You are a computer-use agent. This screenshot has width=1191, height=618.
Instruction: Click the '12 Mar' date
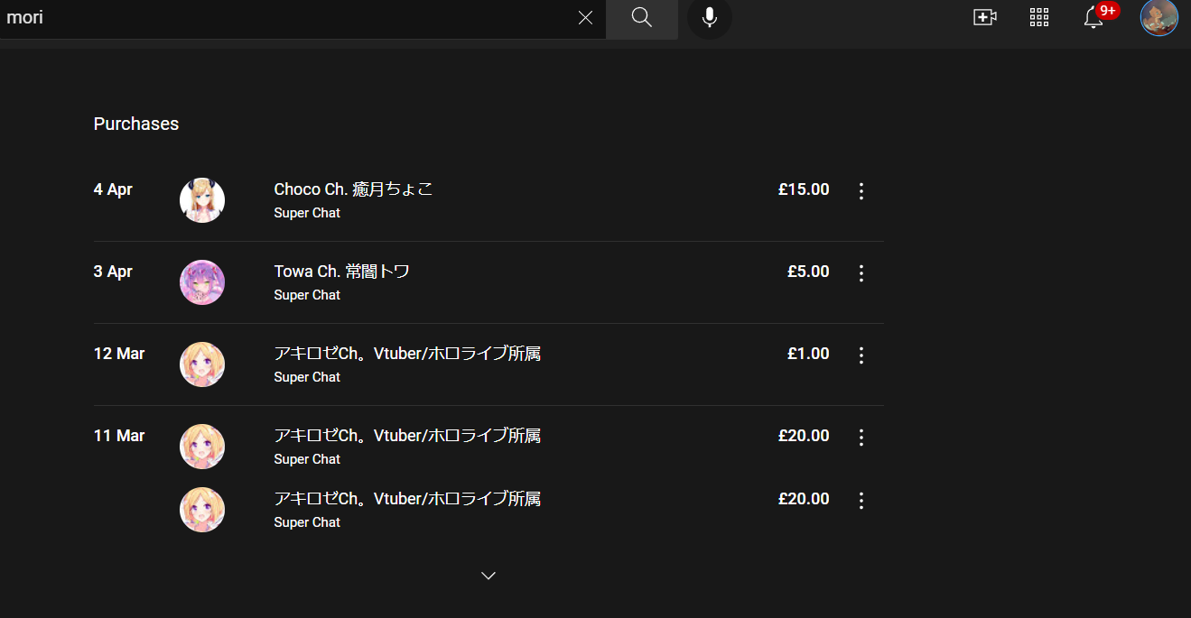coord(119,354)
